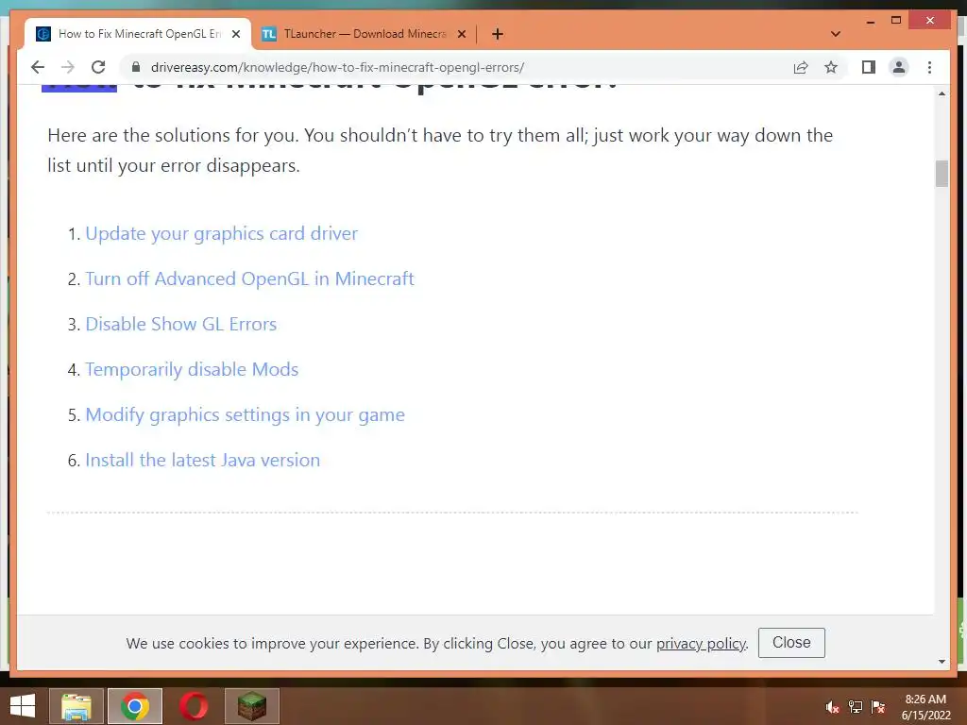Click the page vertical scrollbar thumb

pos(942,174)
